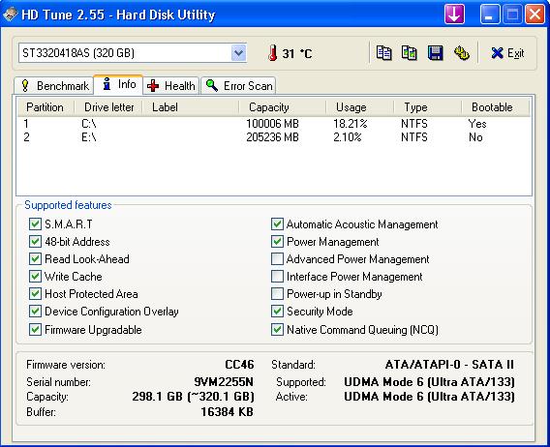Click the No bootable value for partition 2
Screen dimensions: 550x447
click(475, 137)
